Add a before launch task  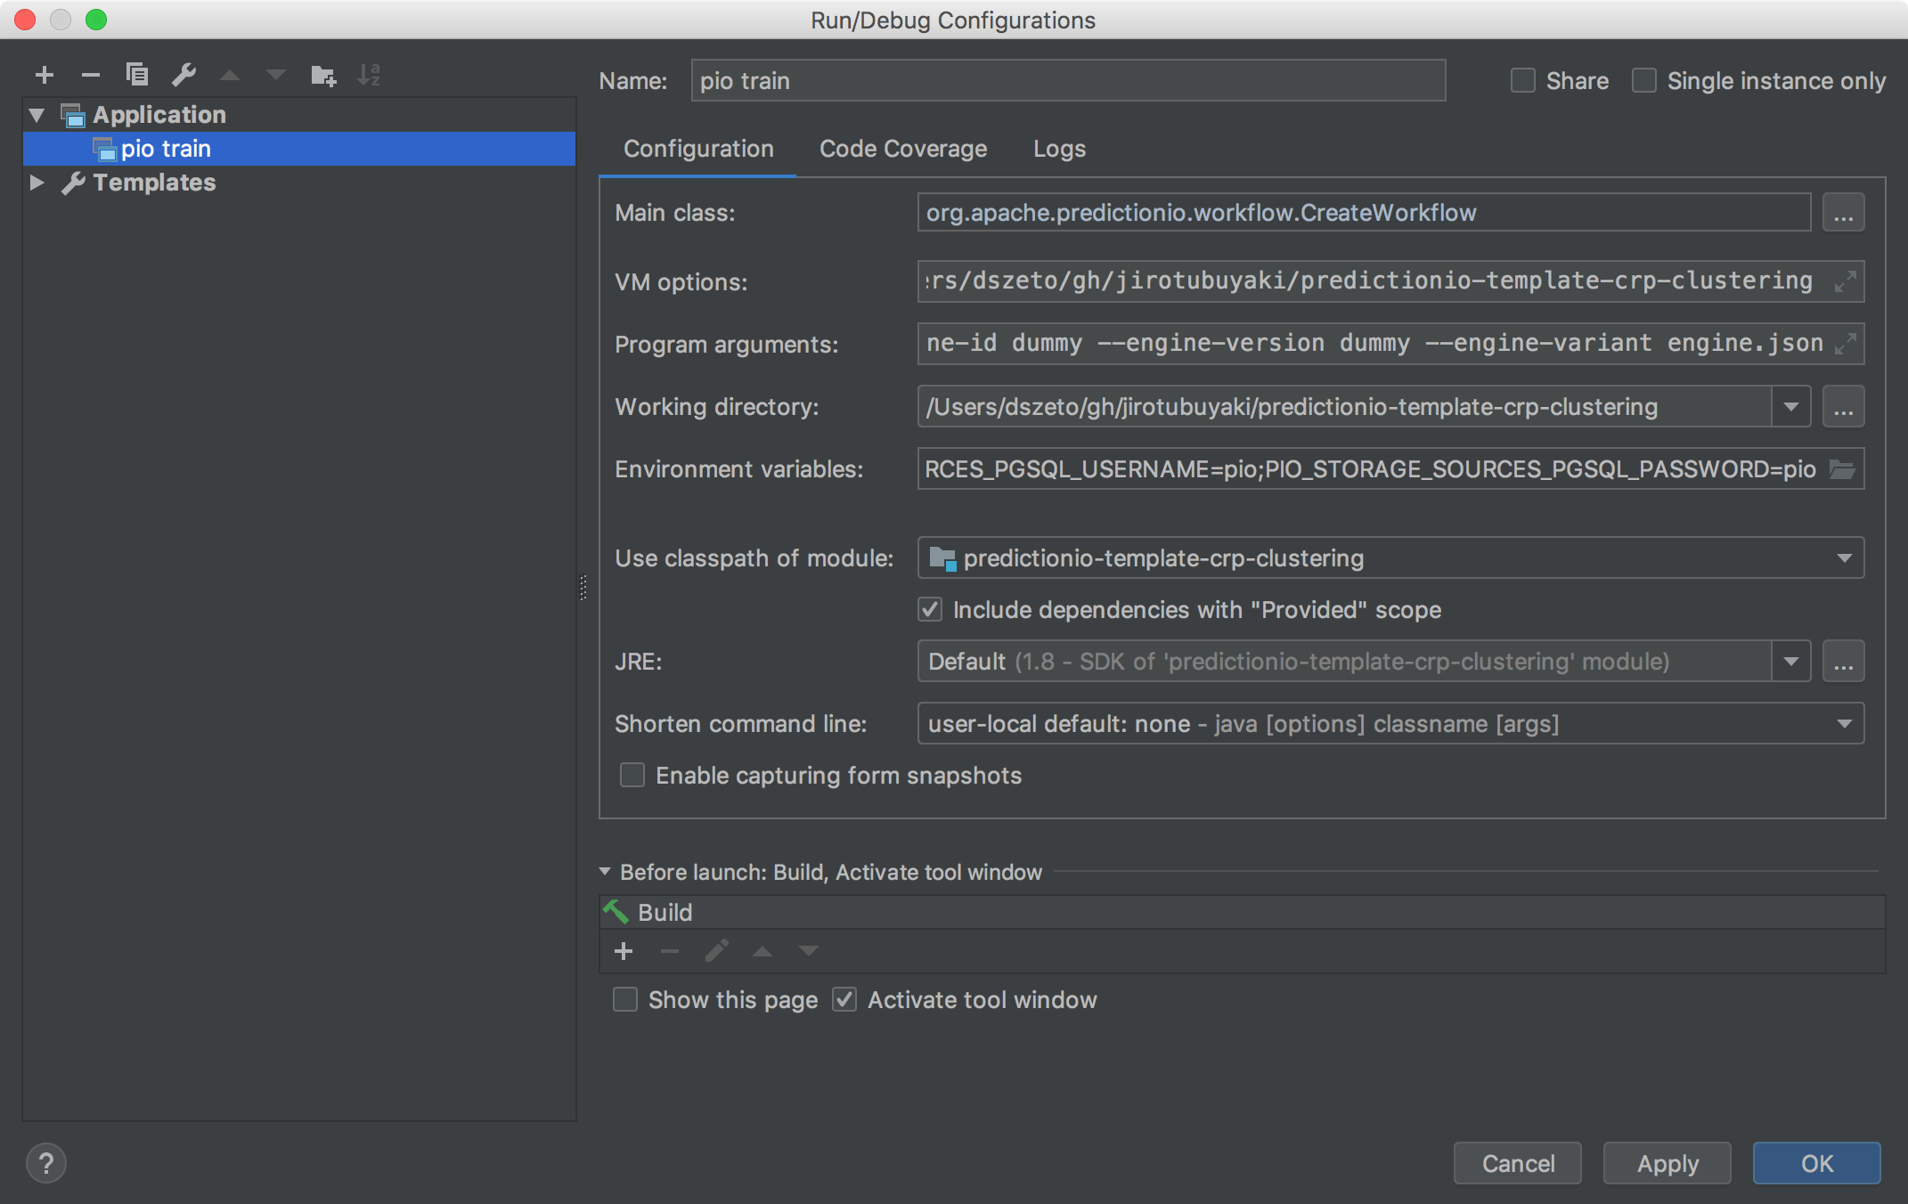624,951
